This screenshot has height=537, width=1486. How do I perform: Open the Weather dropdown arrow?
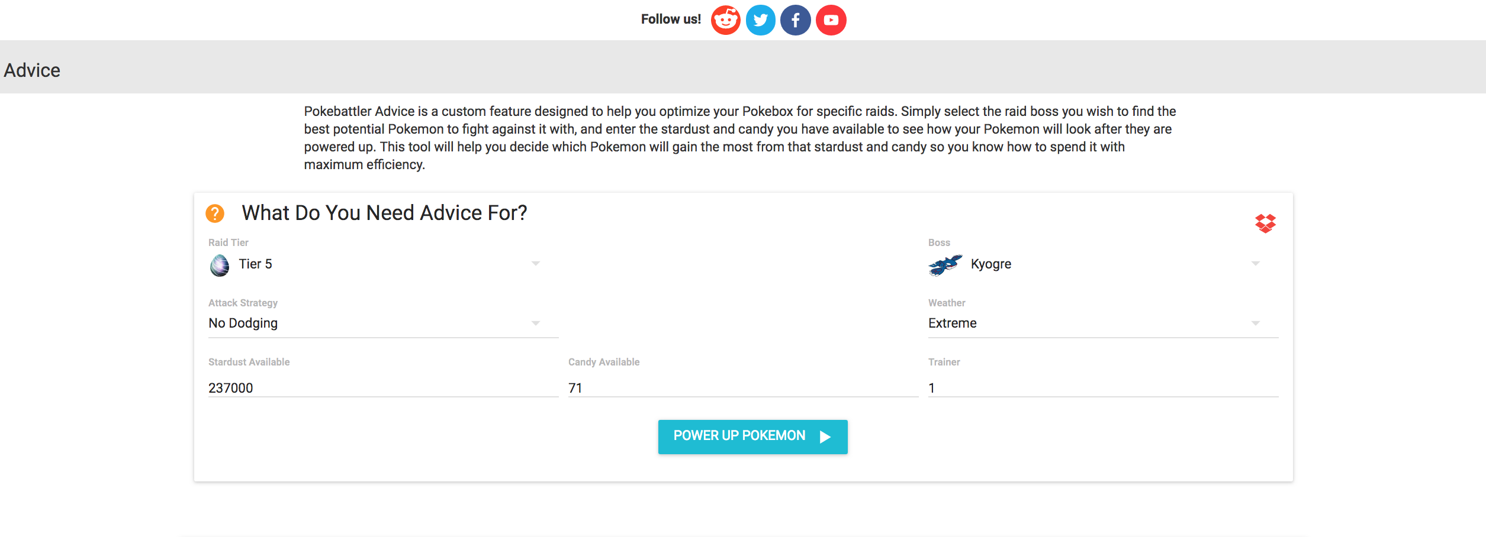point(1255,324)
